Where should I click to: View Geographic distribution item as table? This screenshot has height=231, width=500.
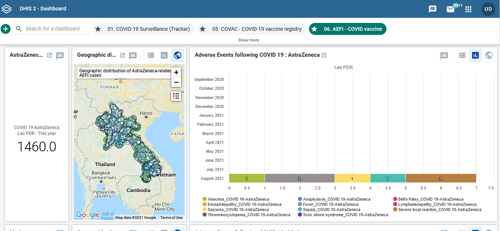(x=151, y=55)
